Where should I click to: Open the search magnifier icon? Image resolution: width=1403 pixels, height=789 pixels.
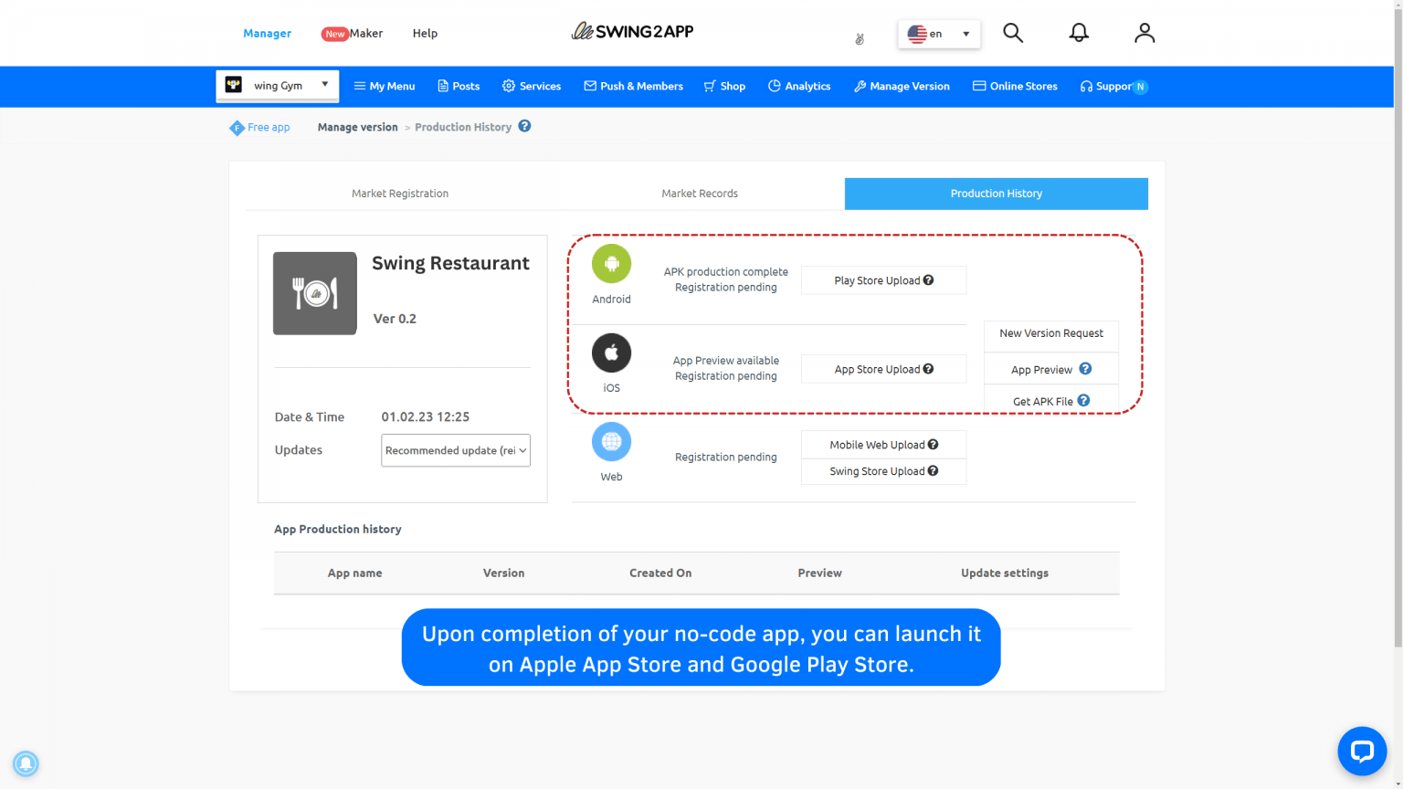[x=1013, y=32]
